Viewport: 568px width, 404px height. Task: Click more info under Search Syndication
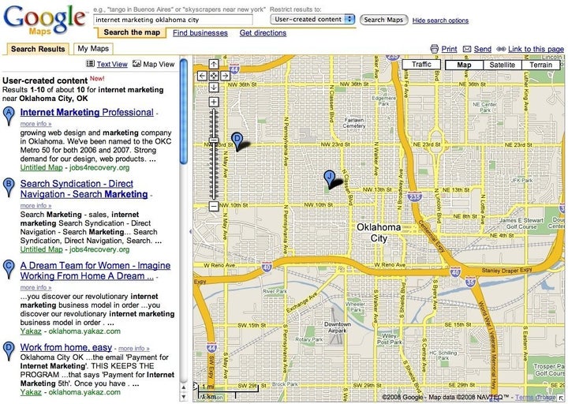35,206
